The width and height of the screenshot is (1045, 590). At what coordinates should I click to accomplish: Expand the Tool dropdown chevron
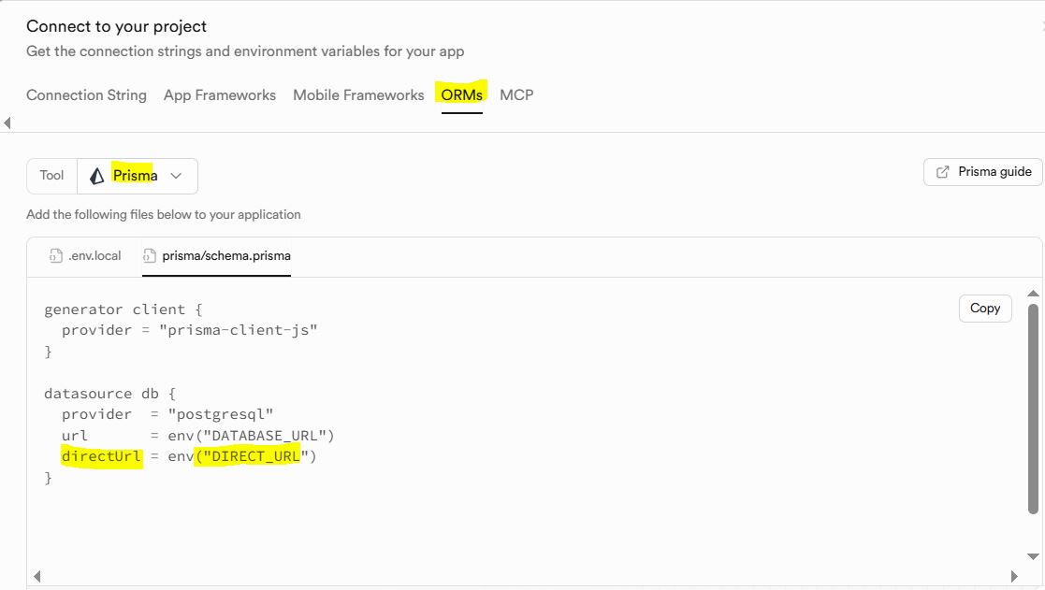(x=176, y=176)
